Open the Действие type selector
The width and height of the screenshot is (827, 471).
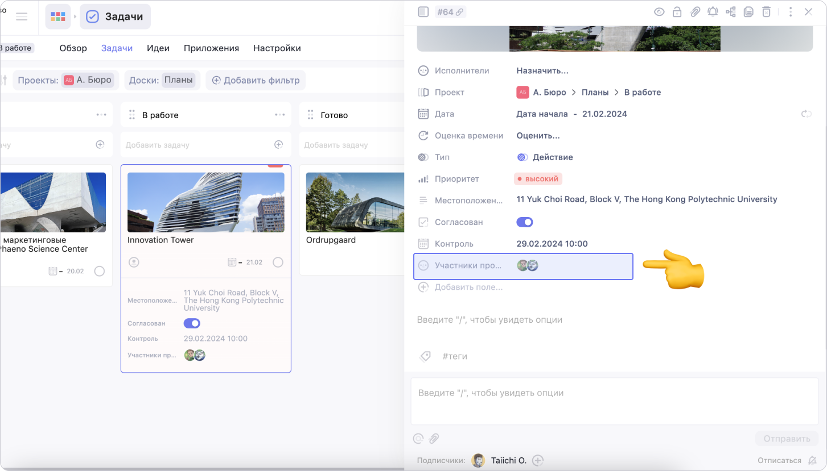point(545,157)
